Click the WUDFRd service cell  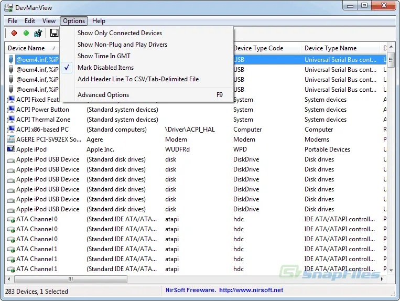177,149
